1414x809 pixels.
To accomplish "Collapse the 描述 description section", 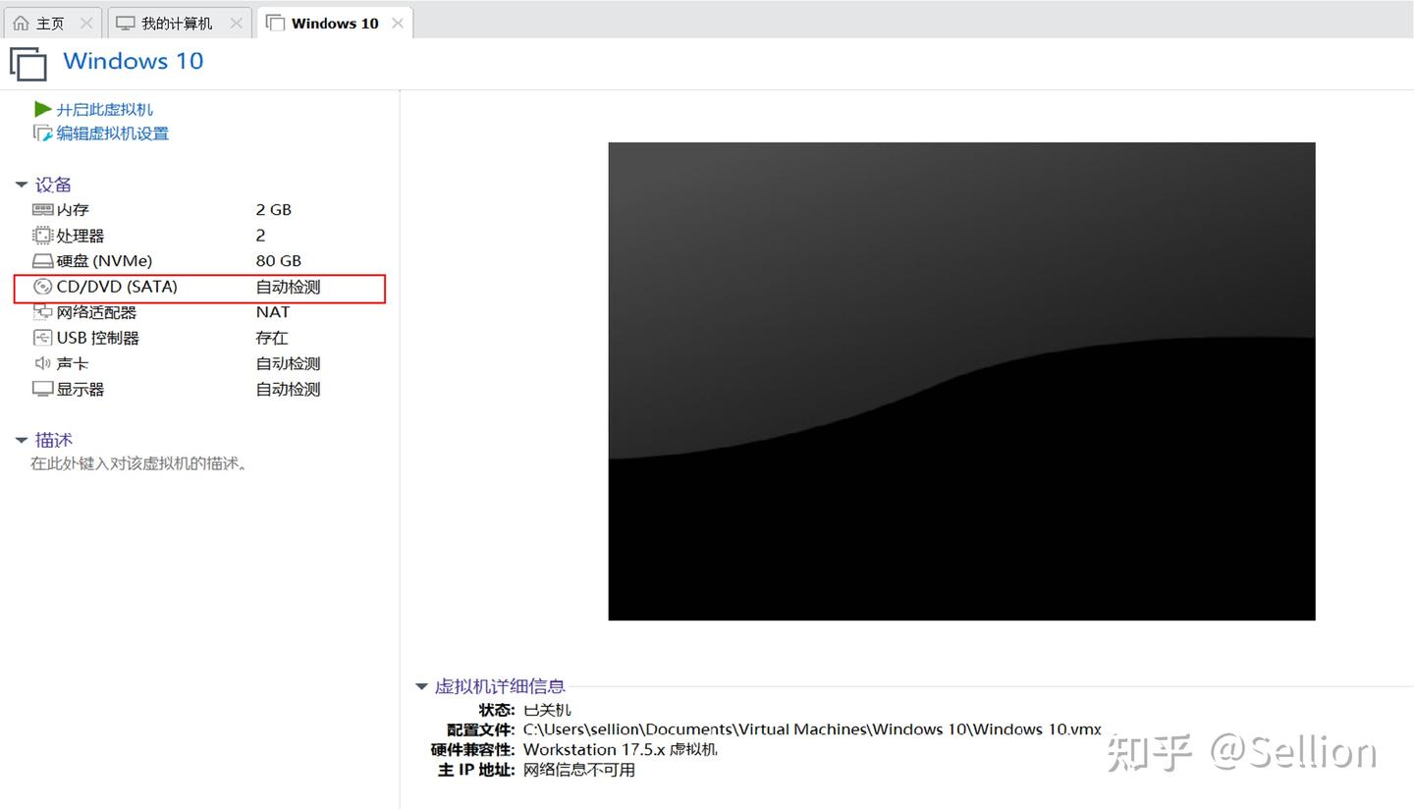I will click(22, 439).
